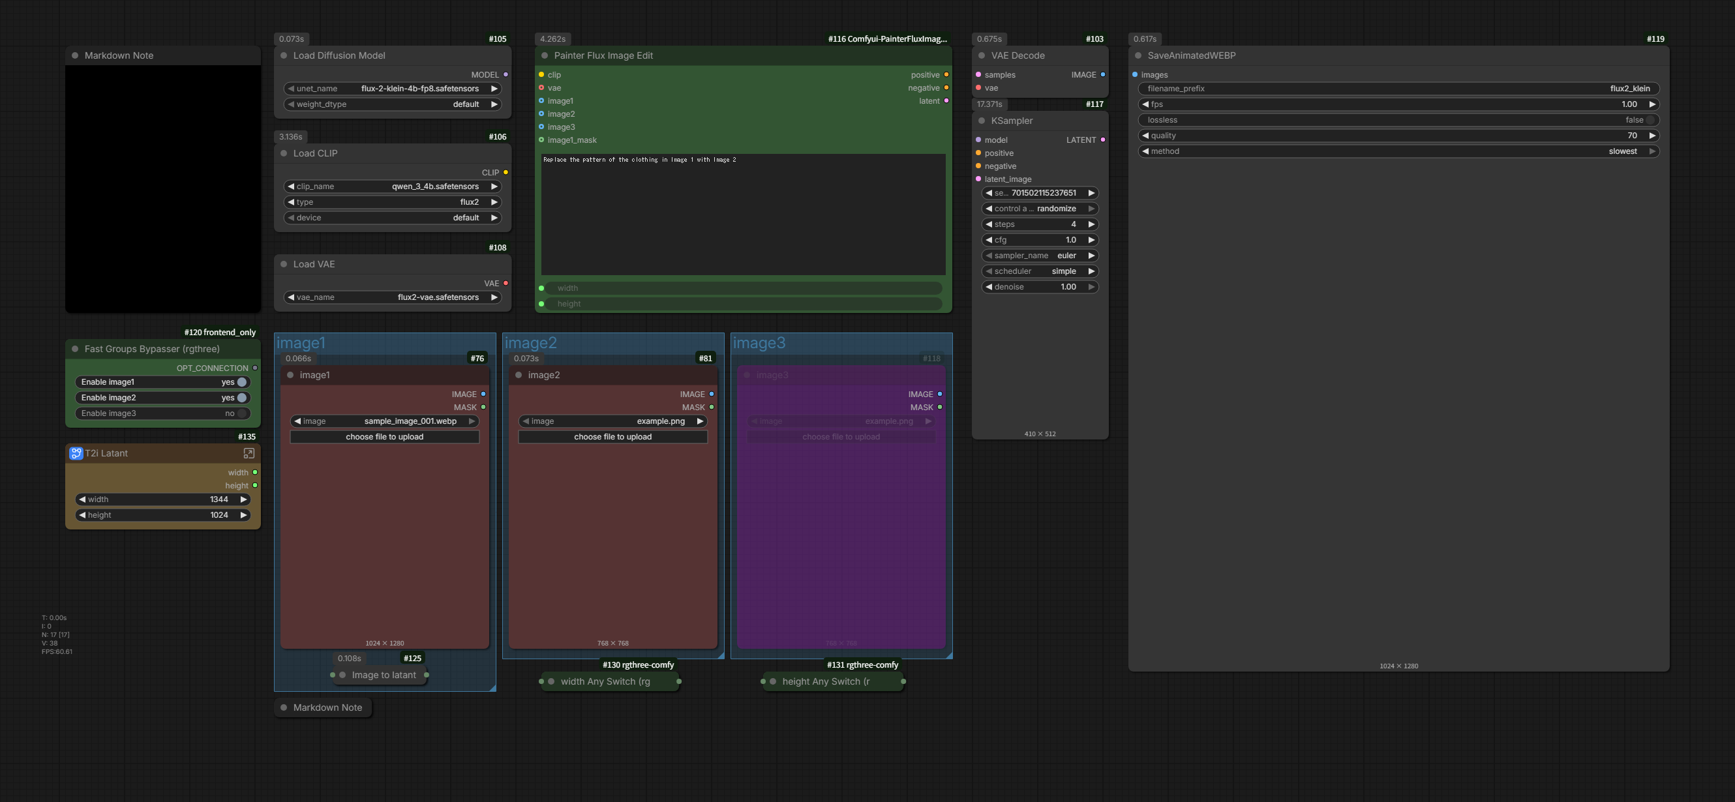Screen dimensions: 1735x802
Task: Open the T2i Latant subgraph expand icon
Action: tap(249, 453)
